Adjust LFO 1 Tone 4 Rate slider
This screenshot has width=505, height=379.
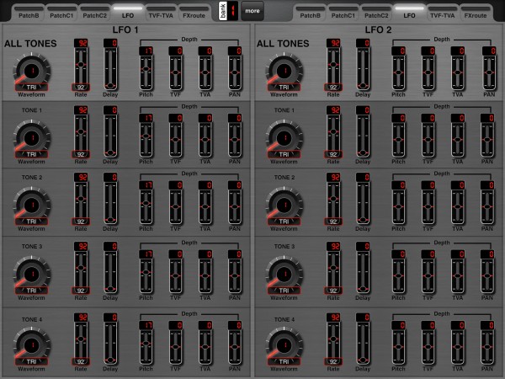pos(81,340)
